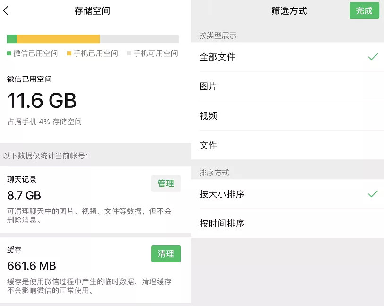
Task: Go back using the top-left arrow
Action: [6, 10]
